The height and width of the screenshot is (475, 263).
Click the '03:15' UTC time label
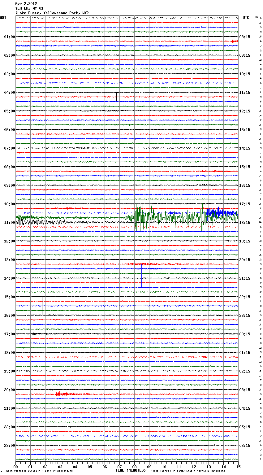(x=245, y=390)
